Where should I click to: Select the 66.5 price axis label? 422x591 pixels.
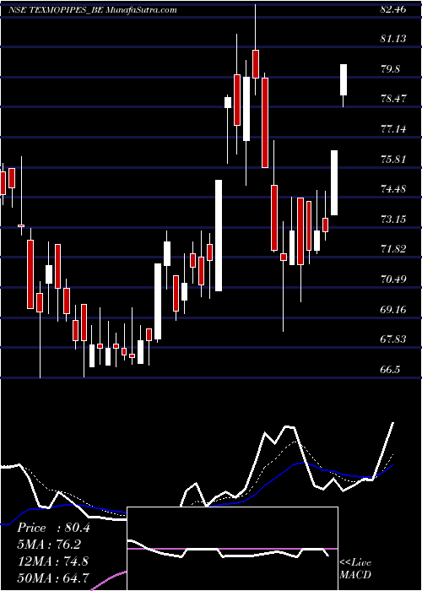point(390,370)
